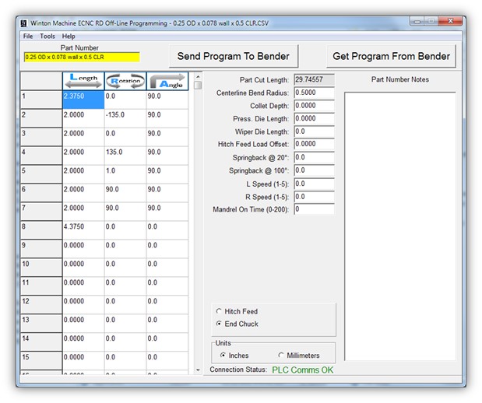The height and width of the screenshot is (403, 482).
Task: Select the End Chuck option
Action: click(x=219, y=324)
